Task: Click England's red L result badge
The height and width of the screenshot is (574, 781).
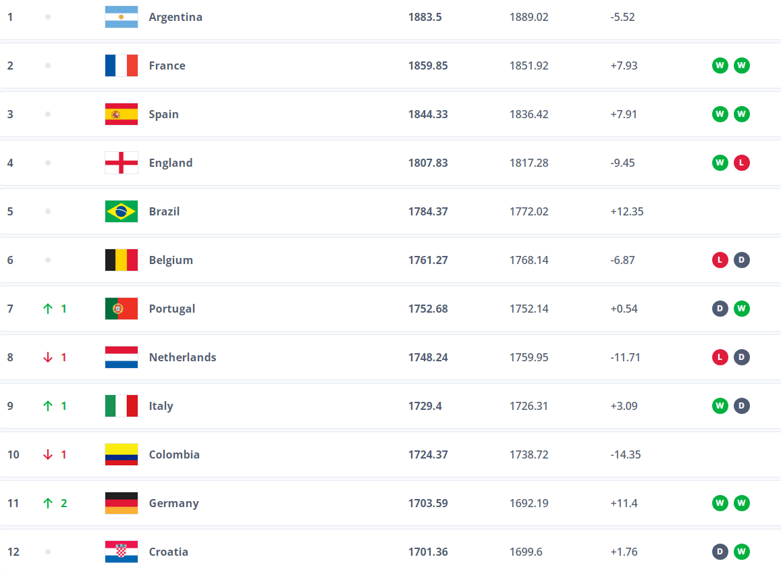Action: click(x=742, y=163)
